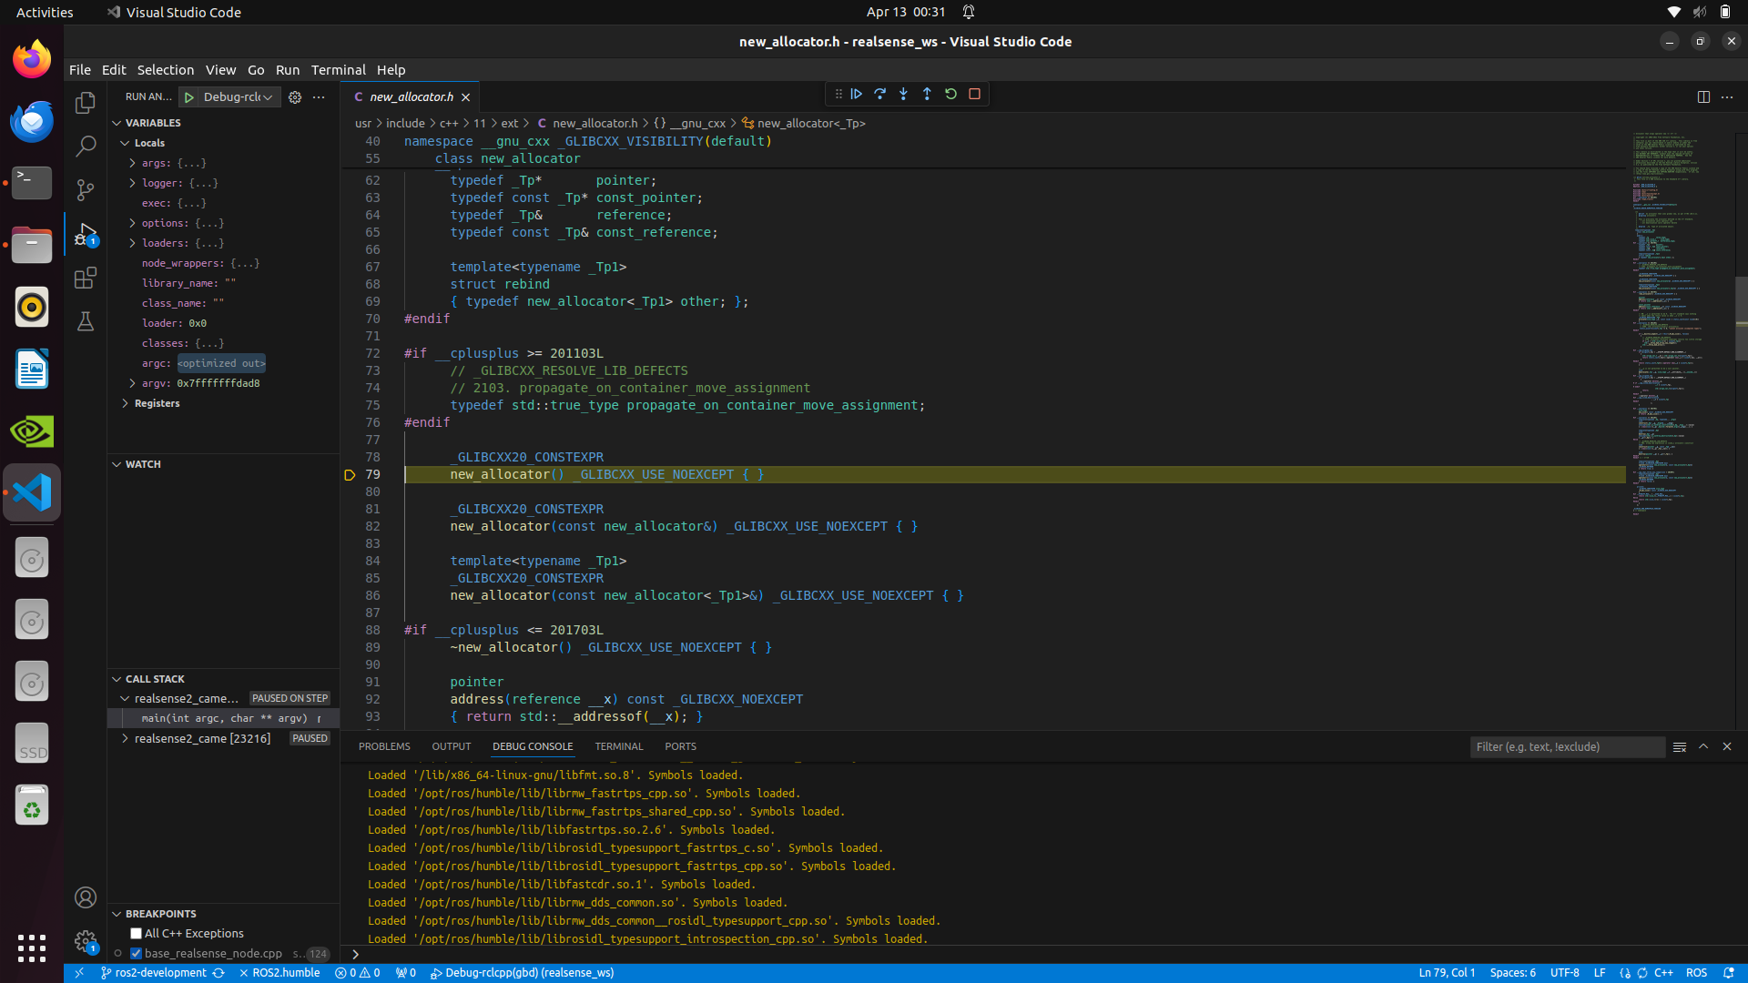Open the Testing flask view

point(86,321)
